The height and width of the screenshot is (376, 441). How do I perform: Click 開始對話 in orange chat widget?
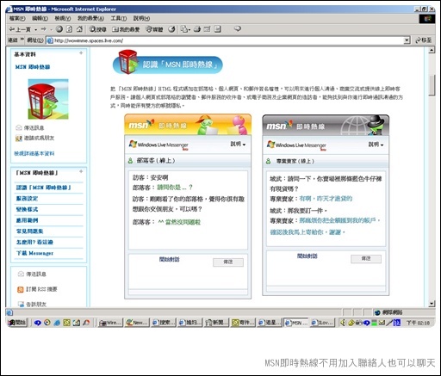click(170, 259)
